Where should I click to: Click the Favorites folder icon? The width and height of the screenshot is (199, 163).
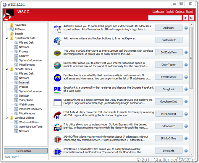pyautogui.click(x=12, y=25)
